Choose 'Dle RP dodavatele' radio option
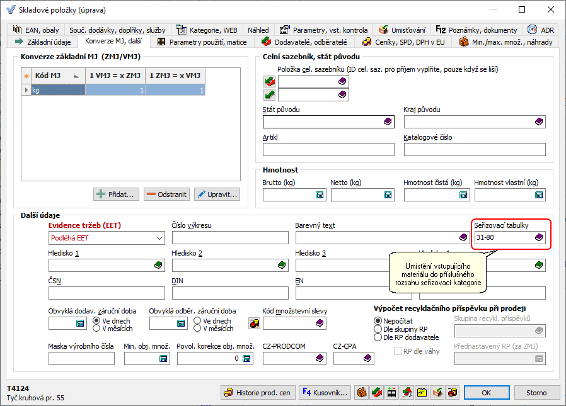This screenshot has width=566, height=406. tap(378, 337)
